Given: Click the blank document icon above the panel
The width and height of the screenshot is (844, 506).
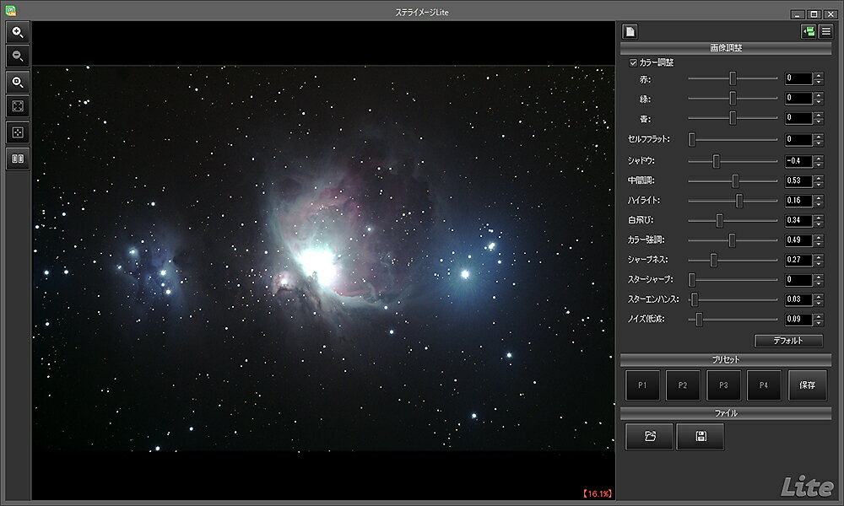Looking at the screenshot, I should coord(630,32).
